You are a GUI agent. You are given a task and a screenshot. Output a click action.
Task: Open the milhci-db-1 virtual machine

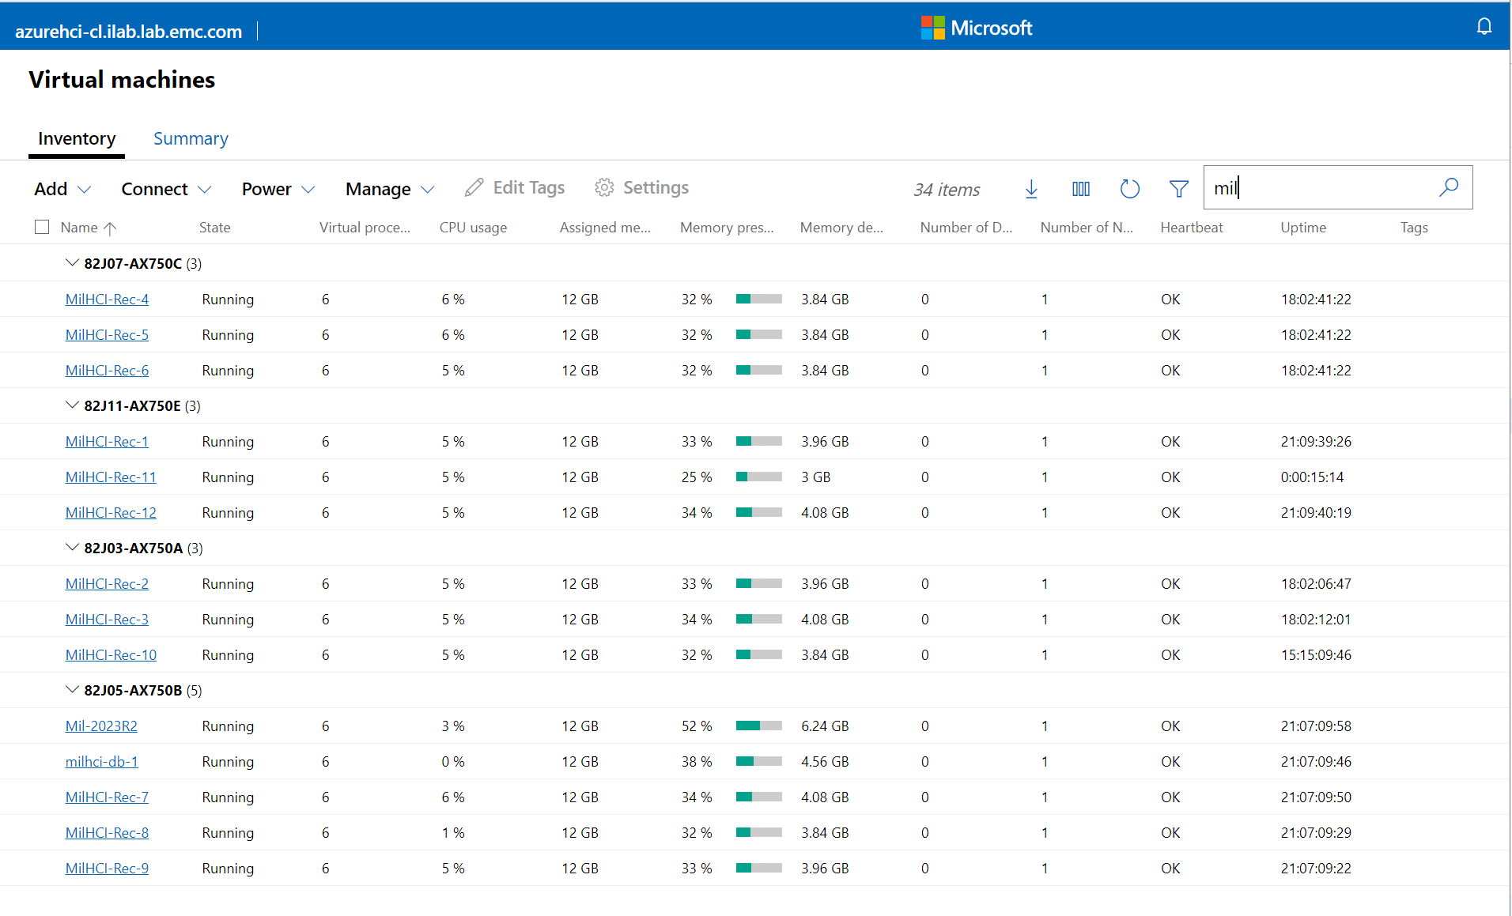point(101,762)
